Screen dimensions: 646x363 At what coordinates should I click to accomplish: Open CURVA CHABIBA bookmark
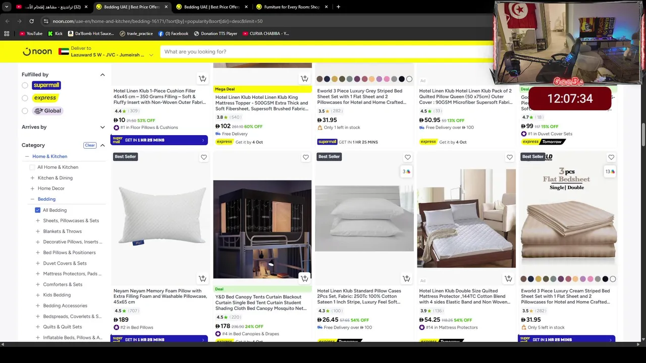click(x=266, y=33)
